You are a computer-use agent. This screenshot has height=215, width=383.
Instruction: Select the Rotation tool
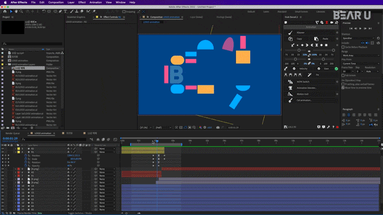coord(44,11)
